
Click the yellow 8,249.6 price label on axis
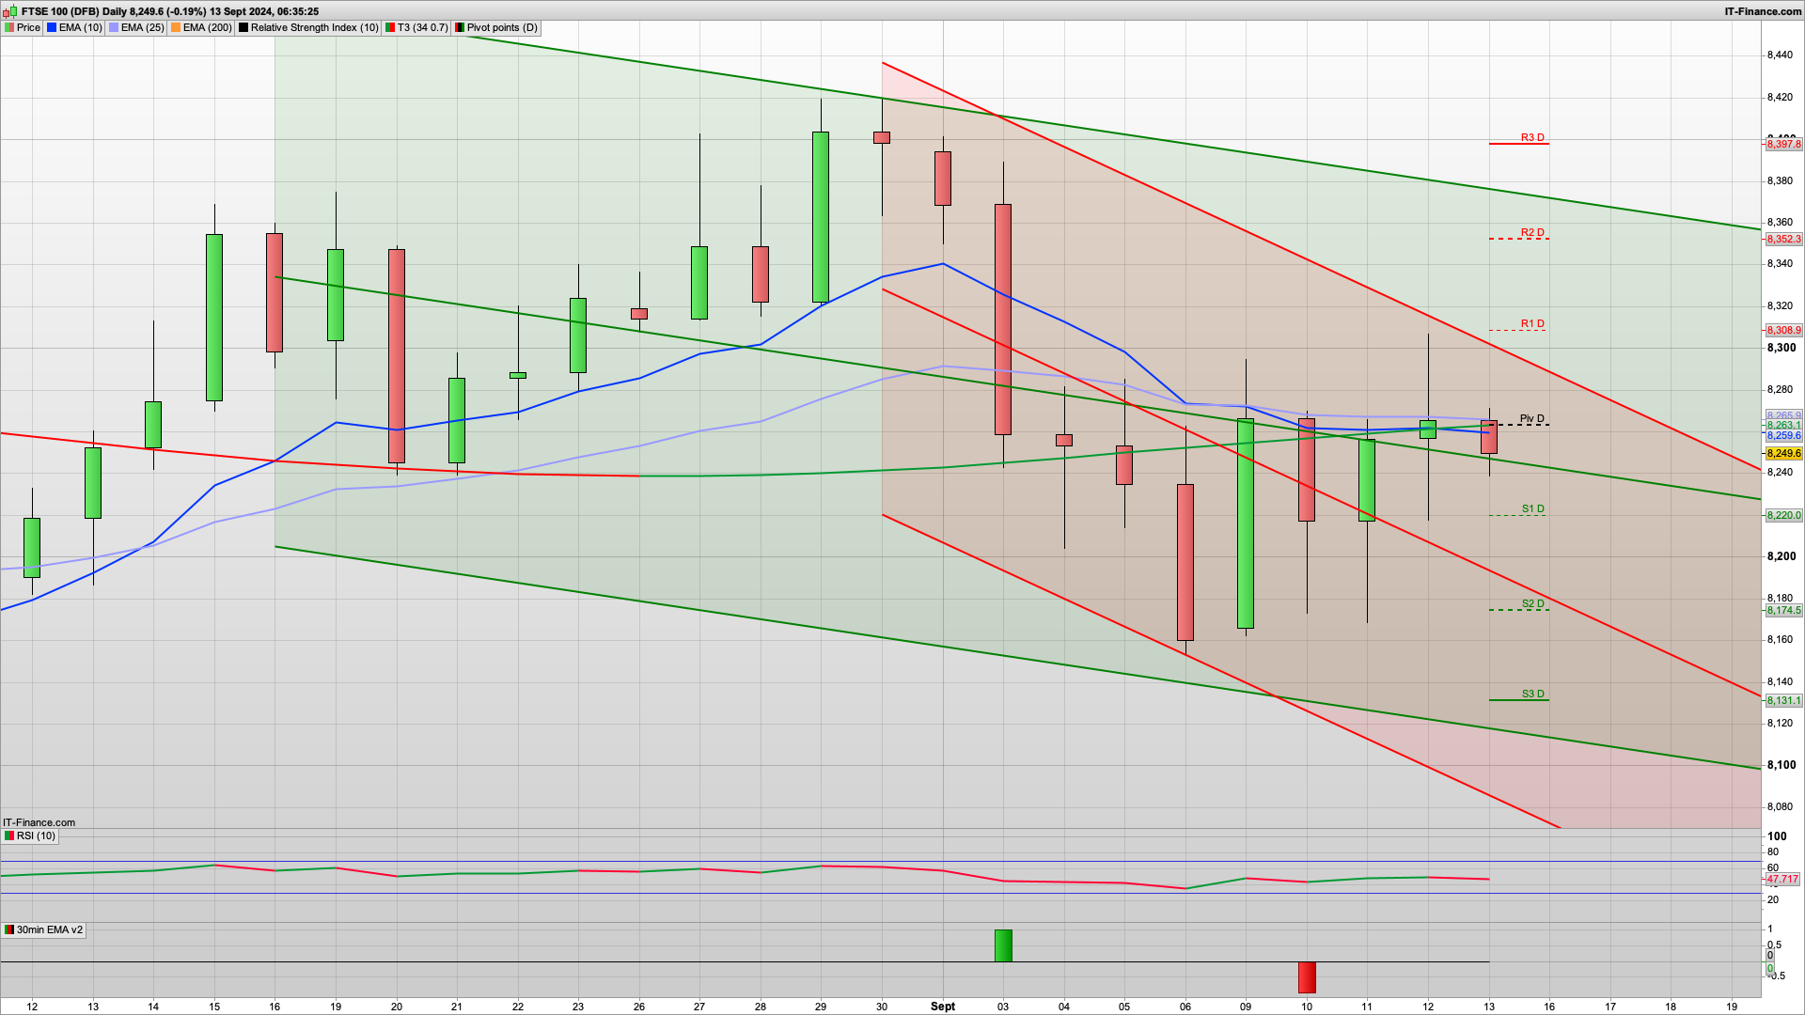point(1783,453)
